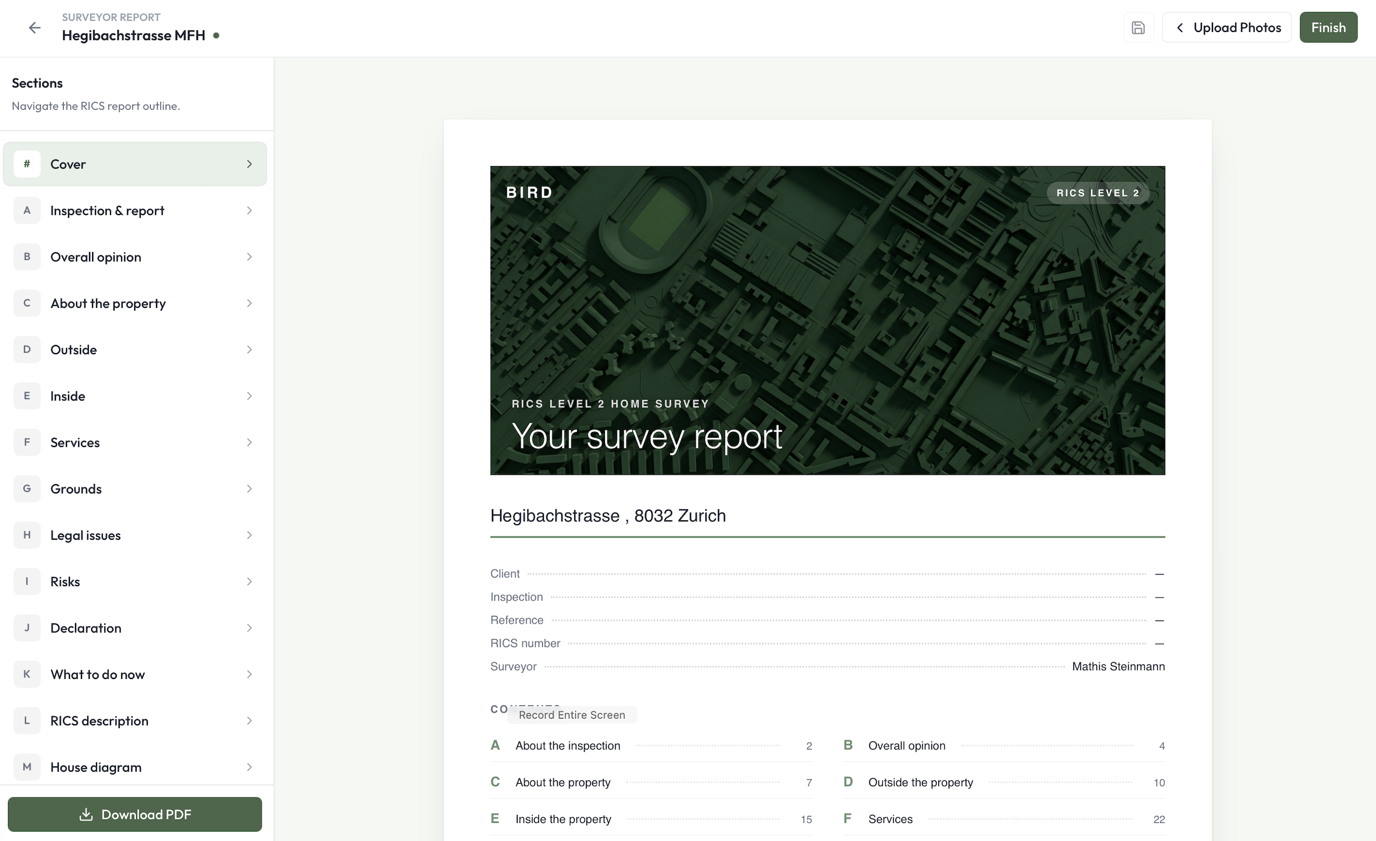Click contents entry Overall opinion

click(x=1004, y=745)
